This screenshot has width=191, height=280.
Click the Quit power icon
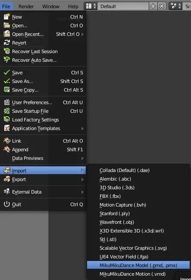click(7, 204)
